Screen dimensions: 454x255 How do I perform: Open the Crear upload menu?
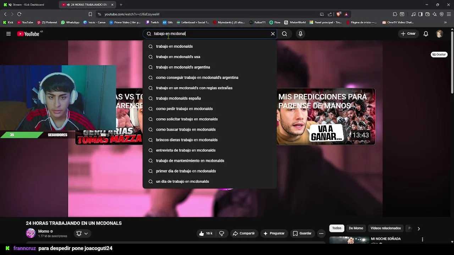click(408, 34)
